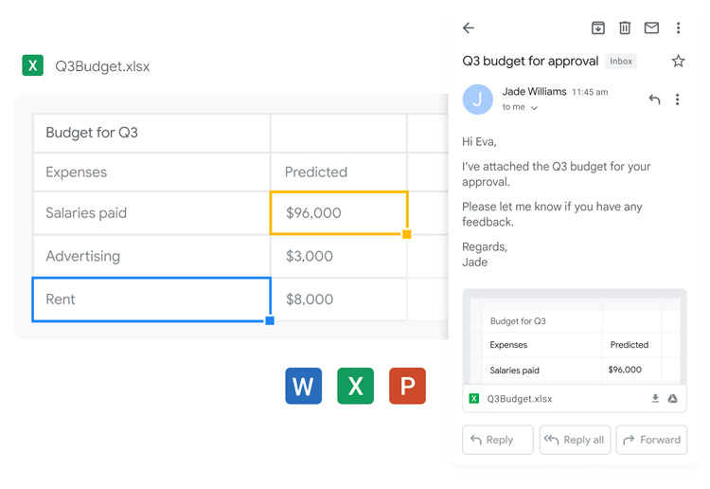Image resolution: width=710 pixels, height=489 pixels.
Task: Click the 11:45 am timestamp
Action: click(590, 92)
